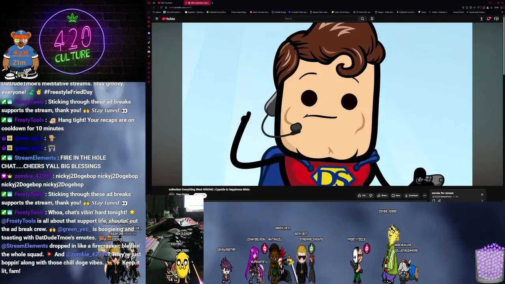Click the YouTube video player
505x284 pixels.
[x=327, y=104]
